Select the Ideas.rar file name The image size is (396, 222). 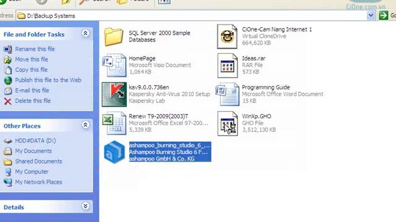tap(254, 59)
